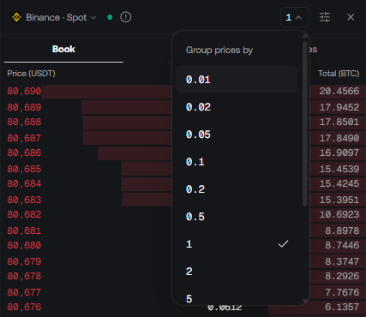Viewport: 366px width, 317px height.
Task: Click ask price 80,683
Action: [24, 200]
